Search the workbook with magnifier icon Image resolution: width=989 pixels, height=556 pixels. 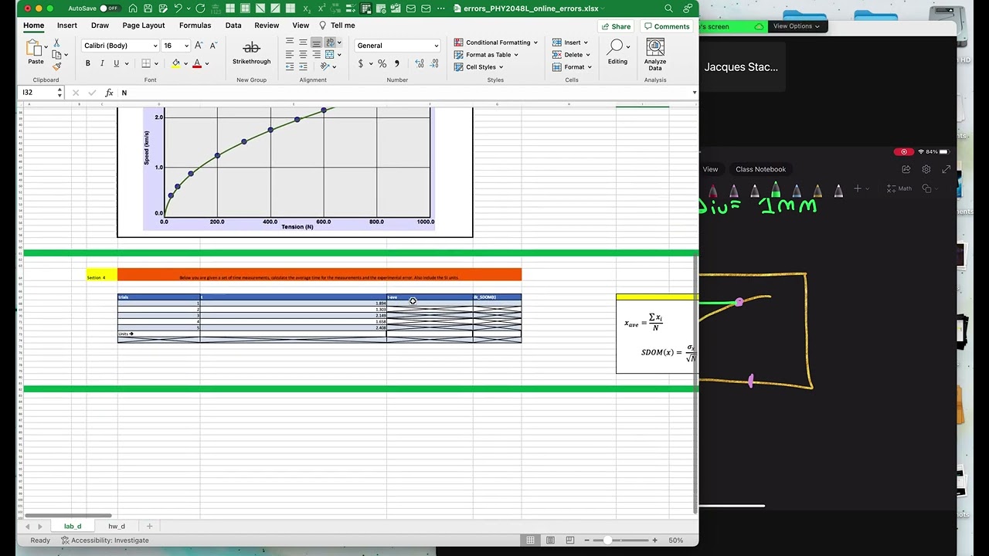[668, 8]
